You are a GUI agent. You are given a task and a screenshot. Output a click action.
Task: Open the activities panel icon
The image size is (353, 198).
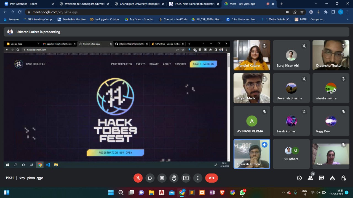(332, 178)
